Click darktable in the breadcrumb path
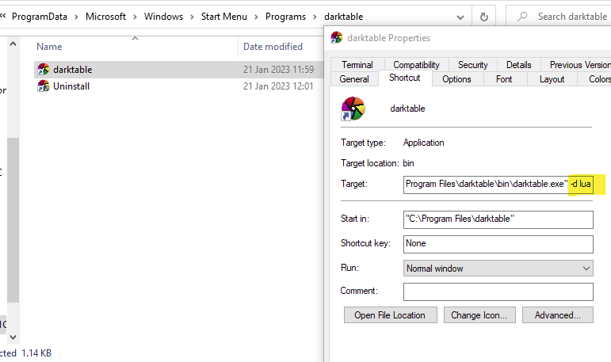 (344, 17)
